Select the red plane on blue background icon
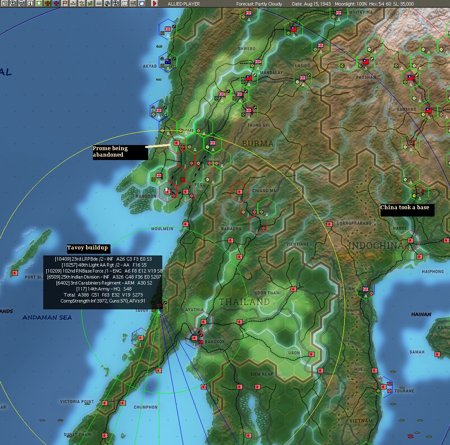The width and height of the screenshot is (450, 445). [56, 3]
